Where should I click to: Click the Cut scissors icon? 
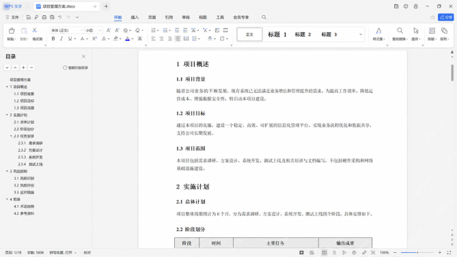point(35,30)
